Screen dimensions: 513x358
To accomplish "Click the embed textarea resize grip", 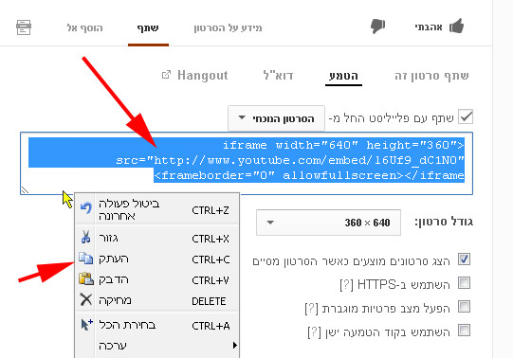I will coord(26,189).
